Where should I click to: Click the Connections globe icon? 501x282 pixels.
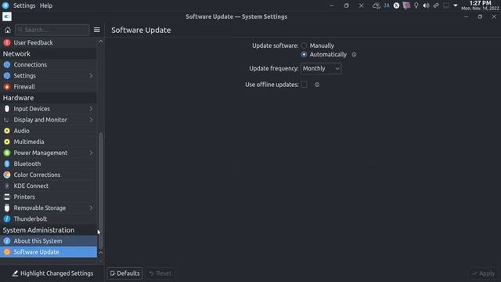coord(7,64)
